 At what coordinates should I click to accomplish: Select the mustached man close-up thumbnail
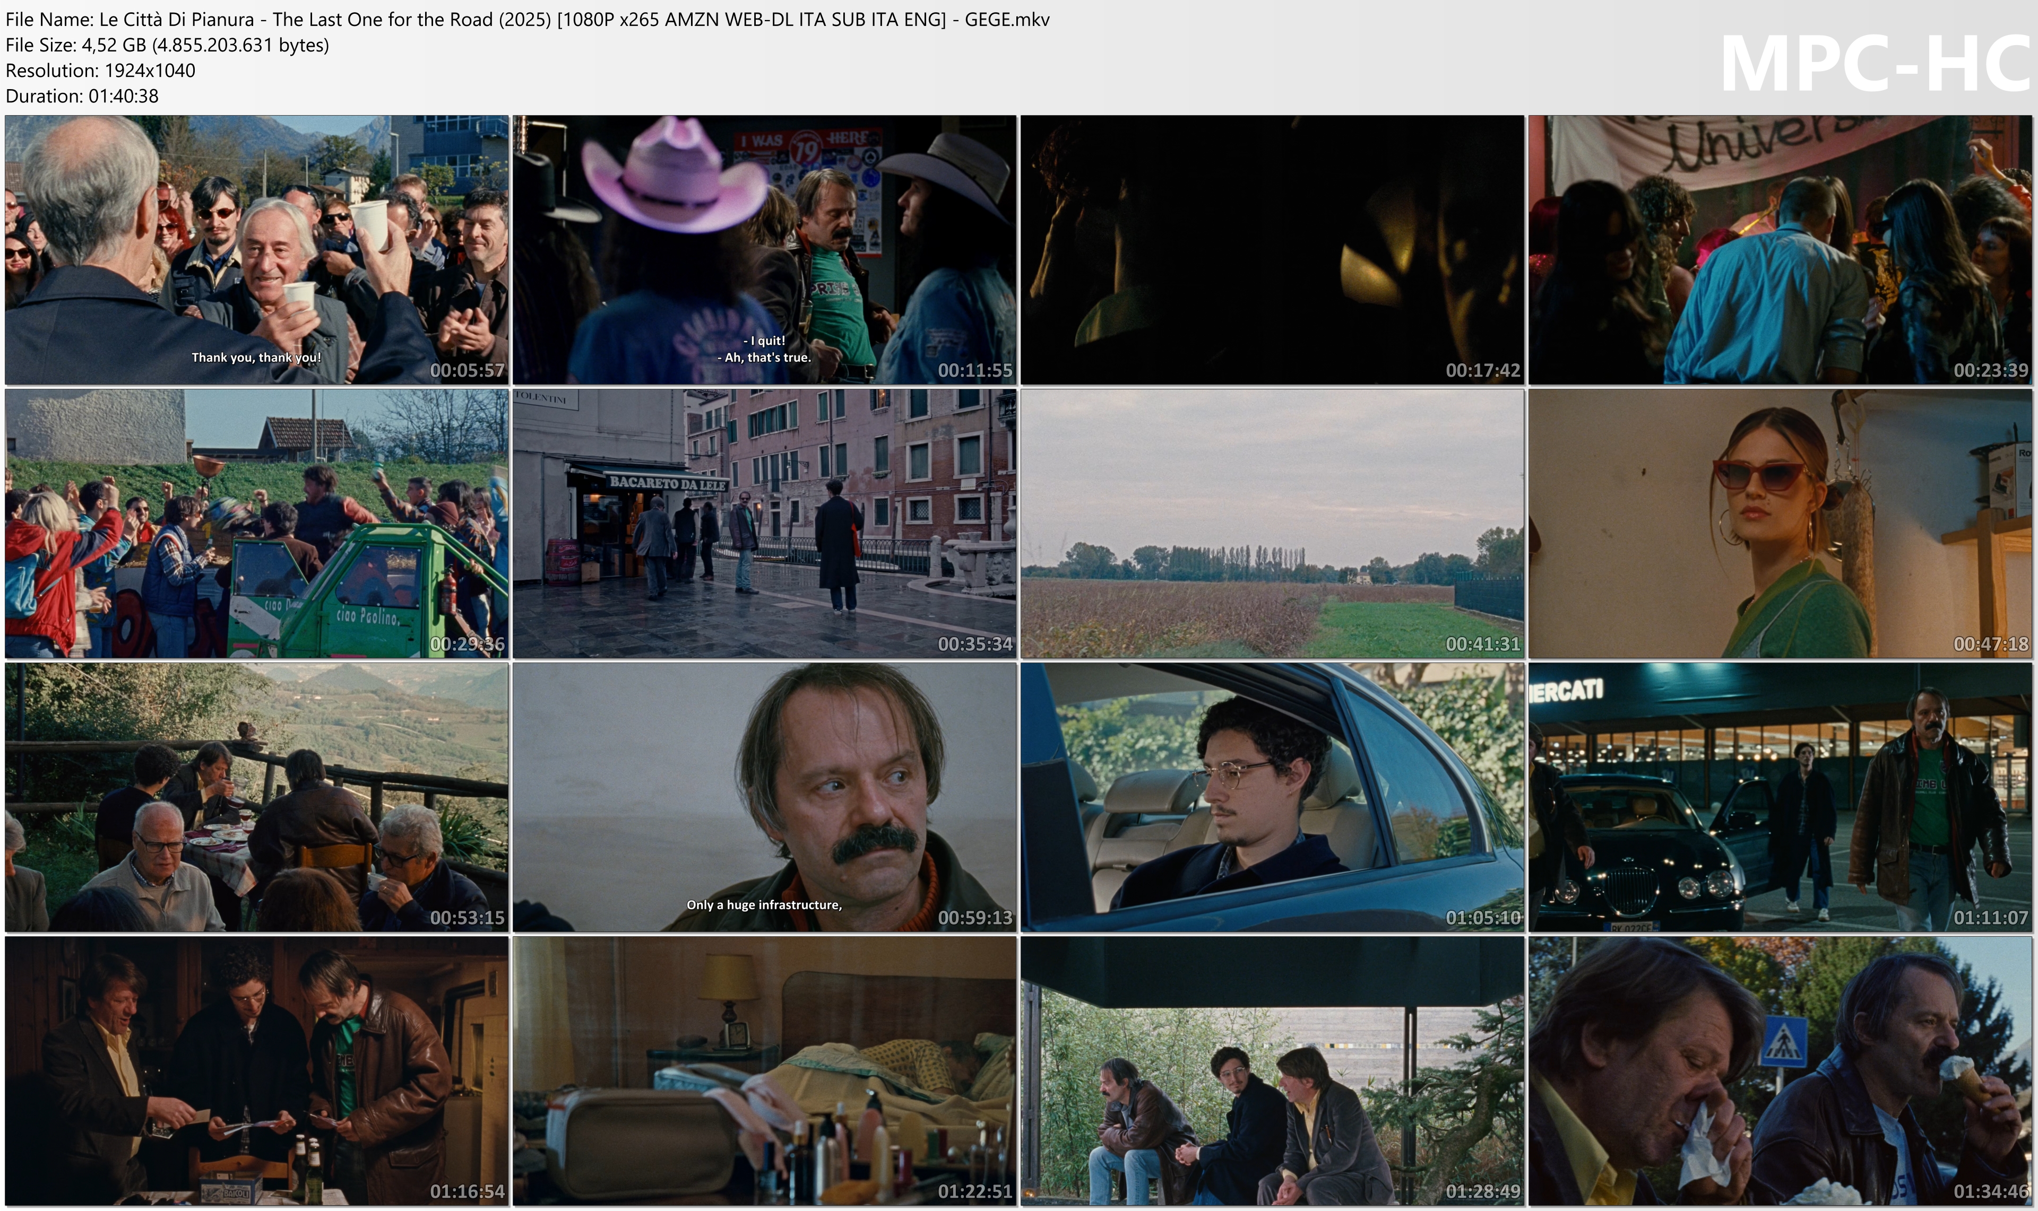pyautogui.click(x=764, y=796)
